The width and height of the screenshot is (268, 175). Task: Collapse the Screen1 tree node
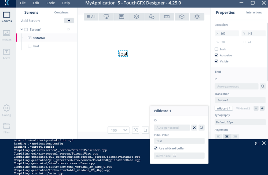tap(22, 29)
